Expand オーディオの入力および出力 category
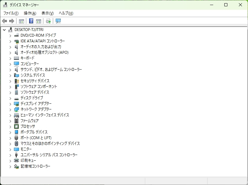Viewport: 248px width, 185px height. point(10,47)
